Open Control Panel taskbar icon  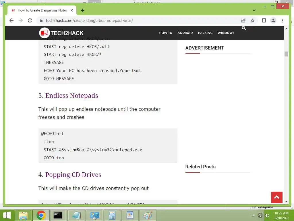pyautogui.click(x=94, y=215)
